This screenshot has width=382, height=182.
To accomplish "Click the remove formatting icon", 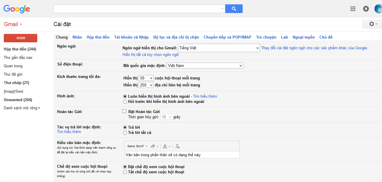I will tap(177, 146).
